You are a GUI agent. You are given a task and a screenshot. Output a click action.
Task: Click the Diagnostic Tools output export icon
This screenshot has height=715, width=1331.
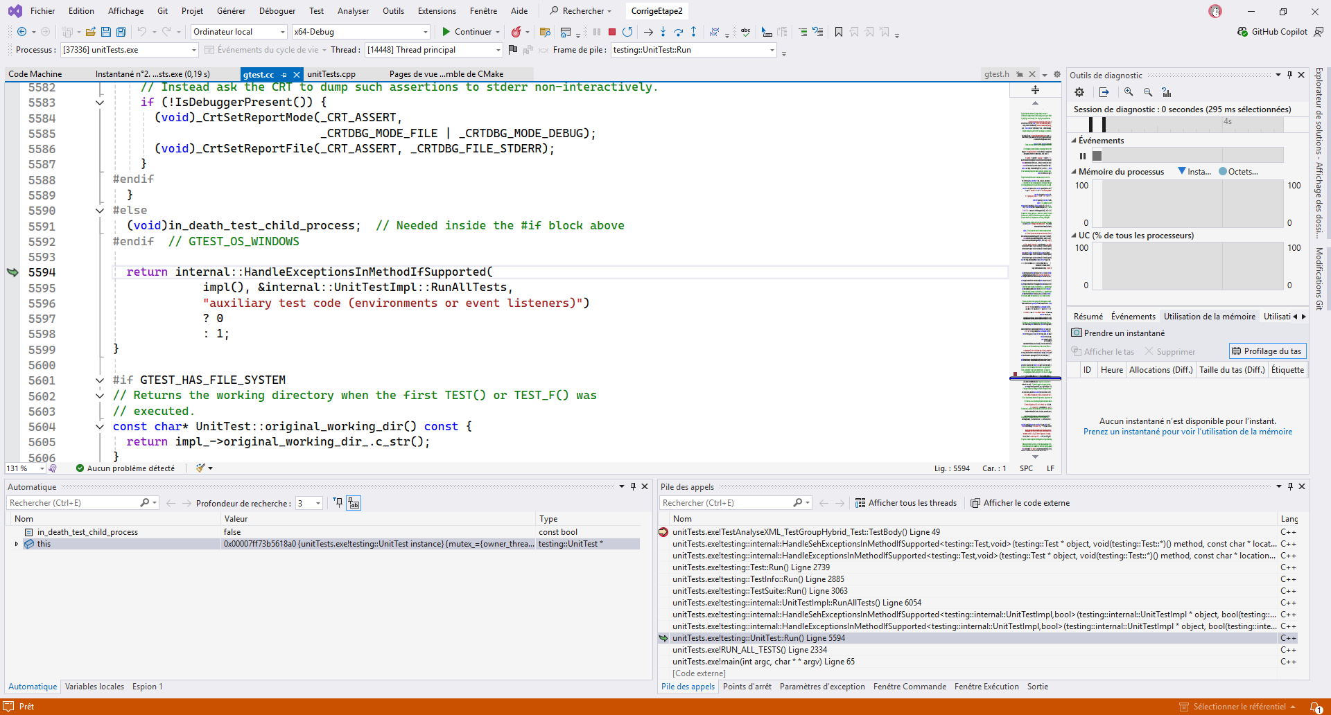1104,92
